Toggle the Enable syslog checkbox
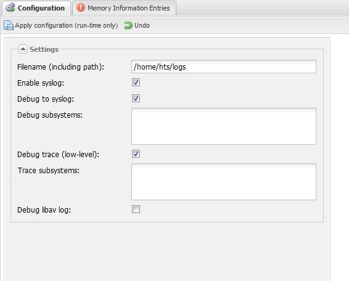 coord(136,83)
